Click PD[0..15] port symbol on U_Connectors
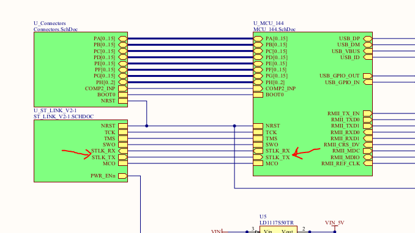This screenshot has width=415, height=233. pos(123,57)
